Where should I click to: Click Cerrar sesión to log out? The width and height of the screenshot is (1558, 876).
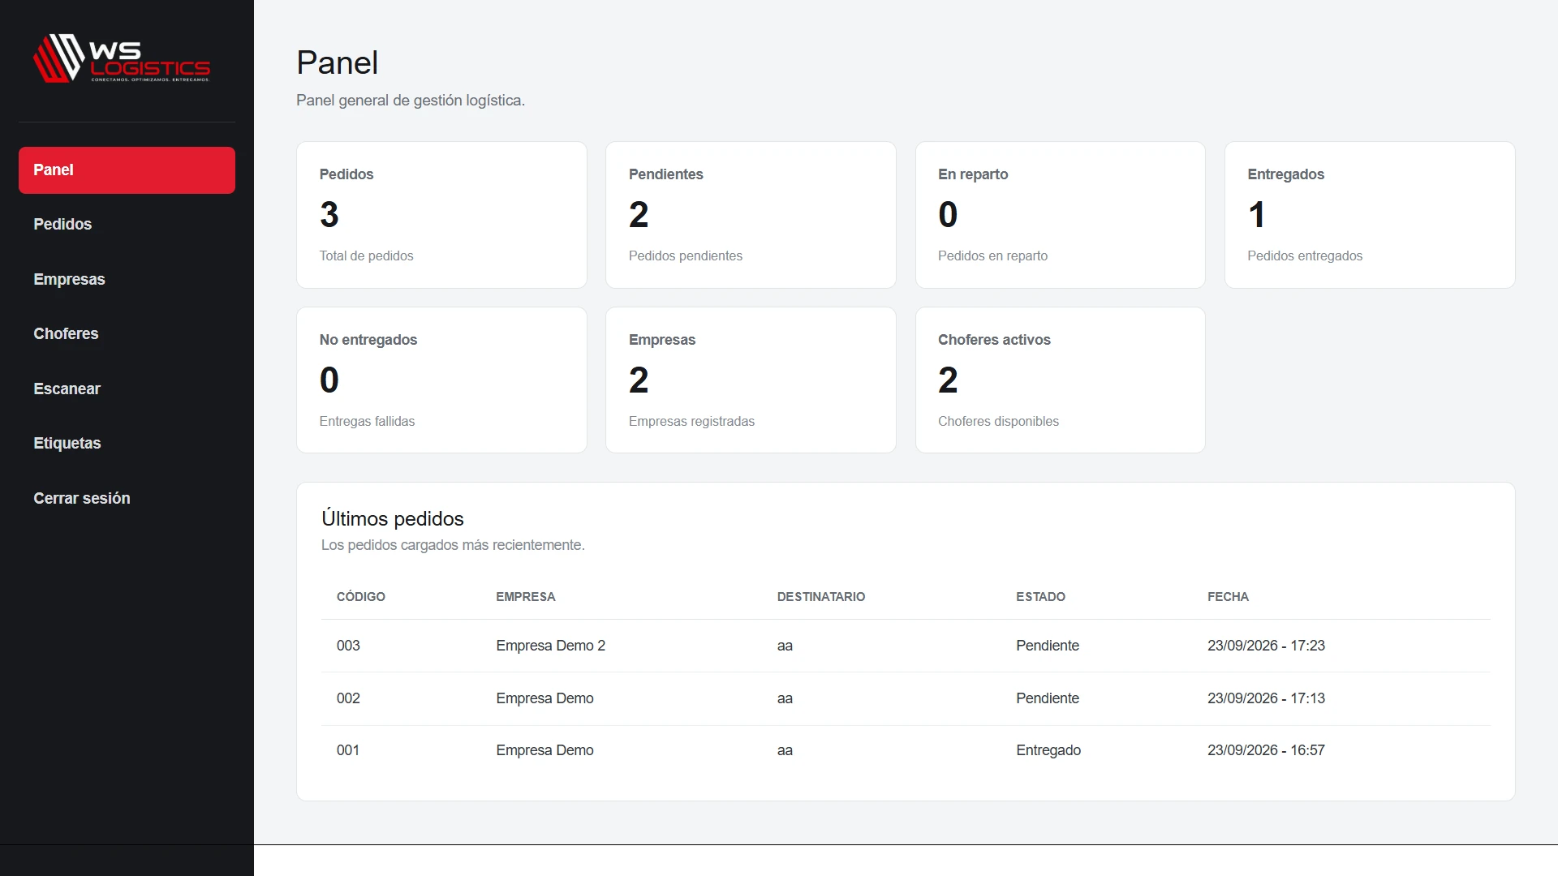(x=127, y=498)
